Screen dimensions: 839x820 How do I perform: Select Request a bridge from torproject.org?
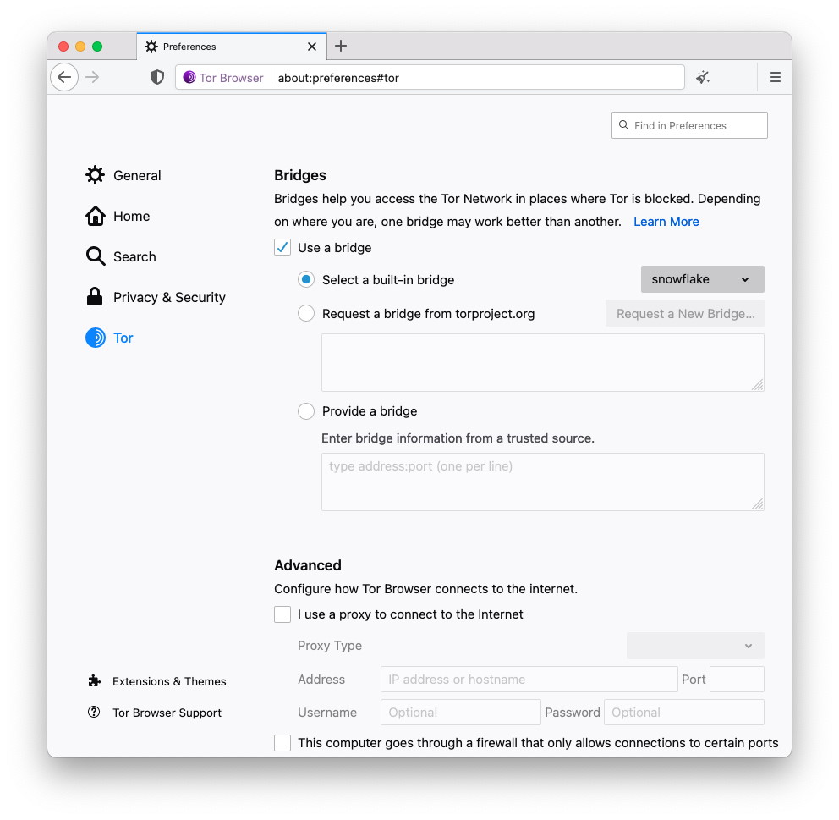pos(306,314)
